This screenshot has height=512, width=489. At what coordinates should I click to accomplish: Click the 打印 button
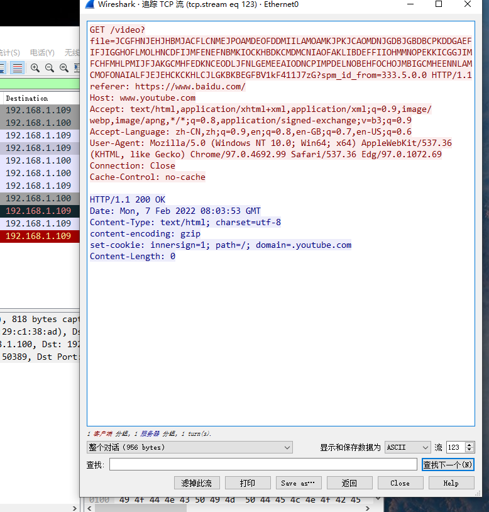tap(248, 483)
